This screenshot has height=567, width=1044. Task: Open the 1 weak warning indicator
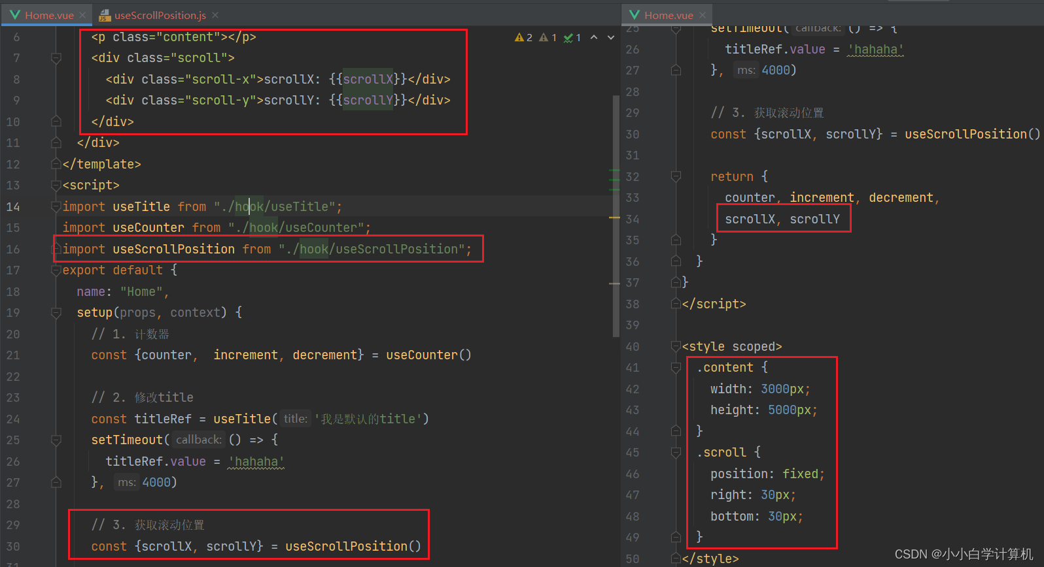[x=548, y=38]
